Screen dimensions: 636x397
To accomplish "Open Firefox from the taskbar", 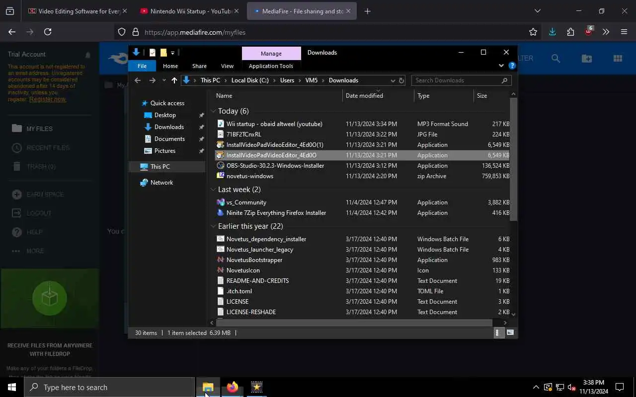I will coord(232,387).
